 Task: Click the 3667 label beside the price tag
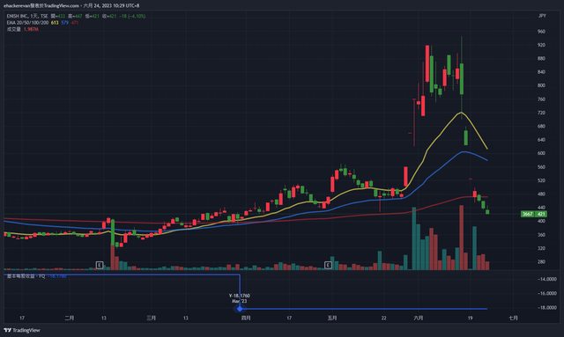point(528,214)
